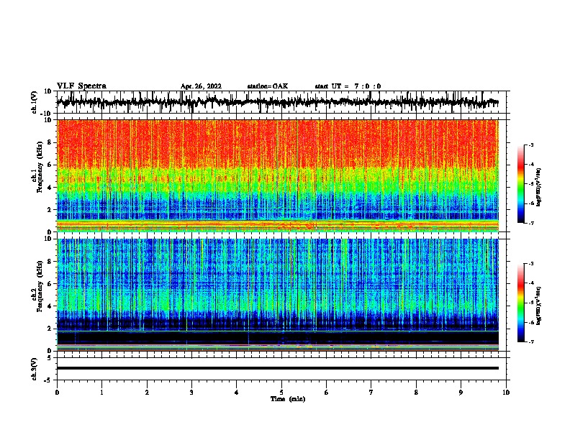Click the ch.1 voltage waveform trace panel

[281, 102]
